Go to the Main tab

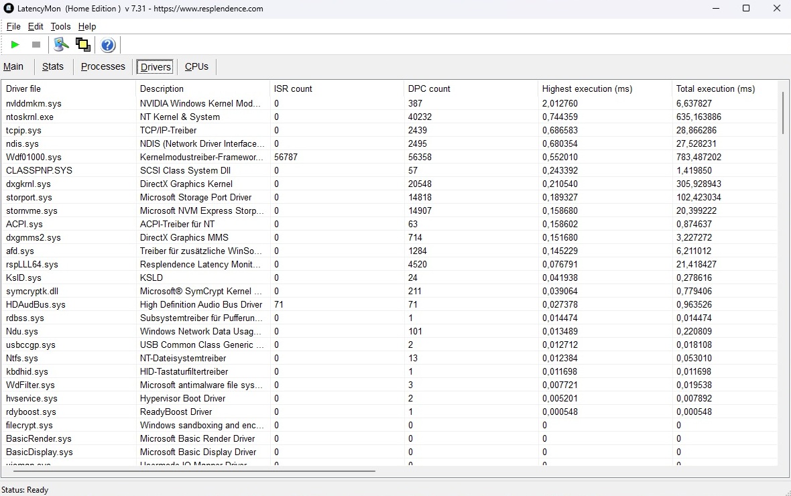(x=13, y=66)
